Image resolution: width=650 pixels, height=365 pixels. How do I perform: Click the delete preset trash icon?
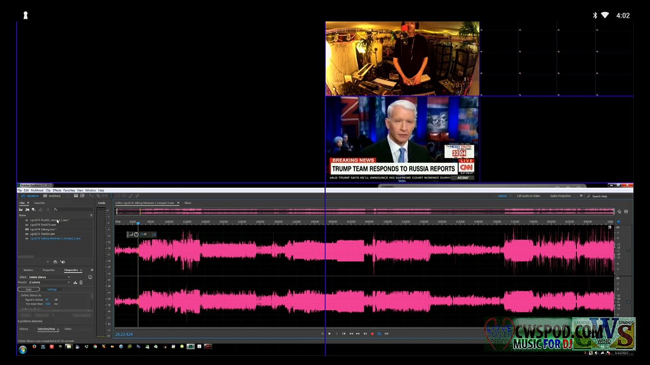[x=81, y=282]
